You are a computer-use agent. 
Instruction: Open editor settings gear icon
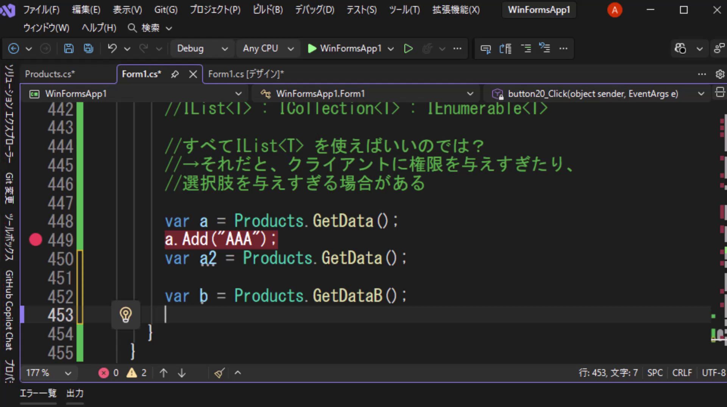[720, 74]
